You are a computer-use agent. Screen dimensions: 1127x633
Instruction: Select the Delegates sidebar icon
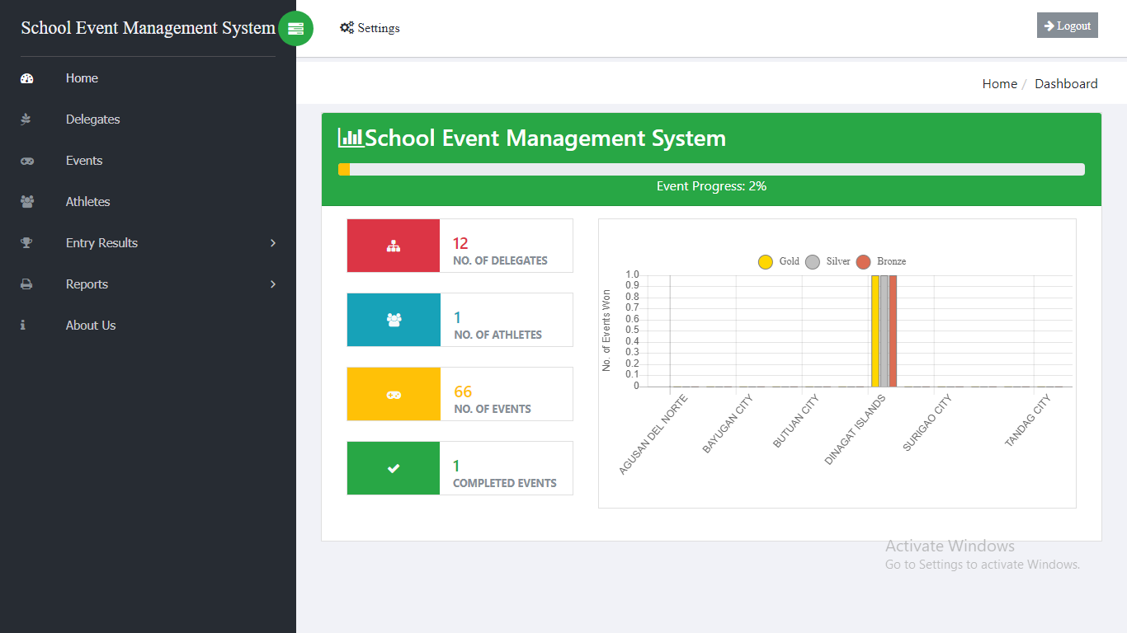click(26, 119)
